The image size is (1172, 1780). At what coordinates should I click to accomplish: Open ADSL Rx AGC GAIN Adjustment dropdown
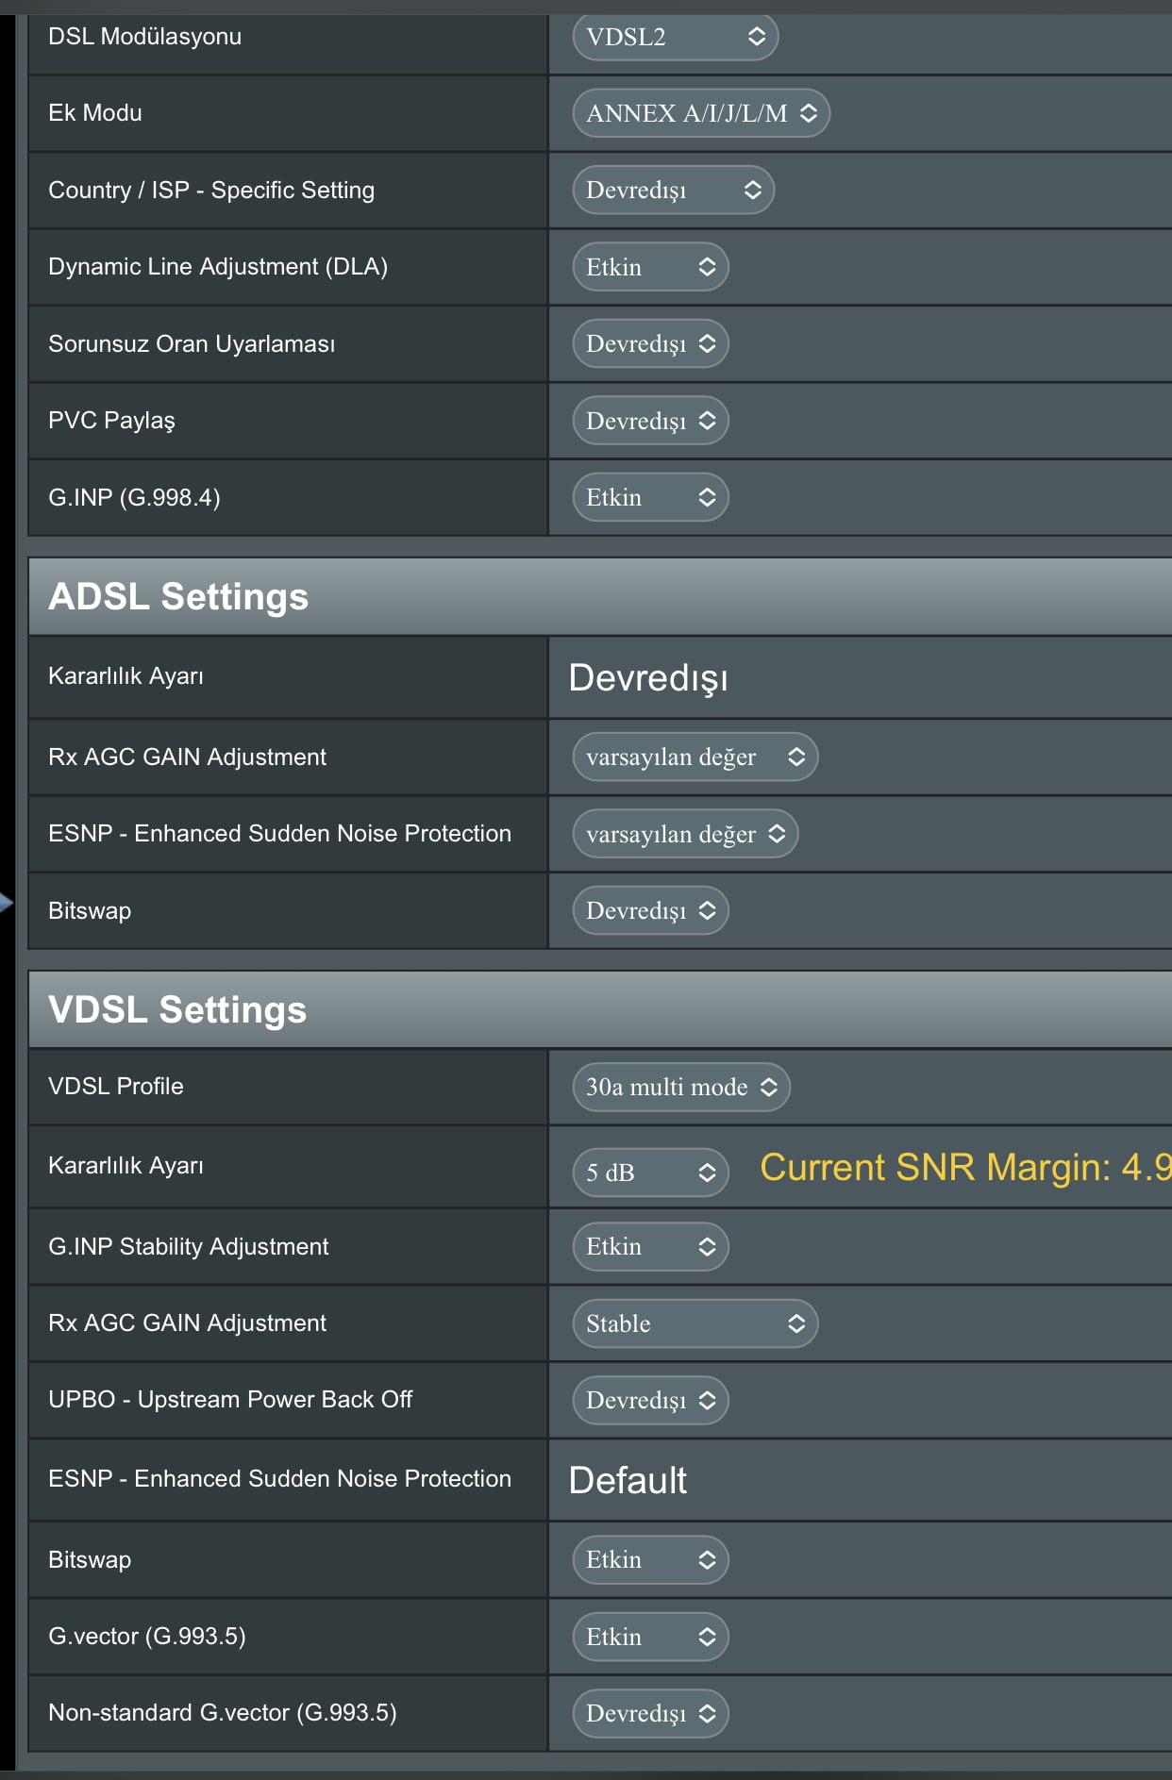click(x=695, y=757)
